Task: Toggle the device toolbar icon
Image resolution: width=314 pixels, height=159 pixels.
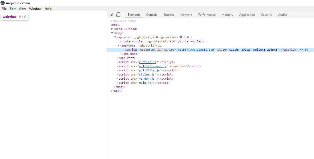Action: coord(118,14)
